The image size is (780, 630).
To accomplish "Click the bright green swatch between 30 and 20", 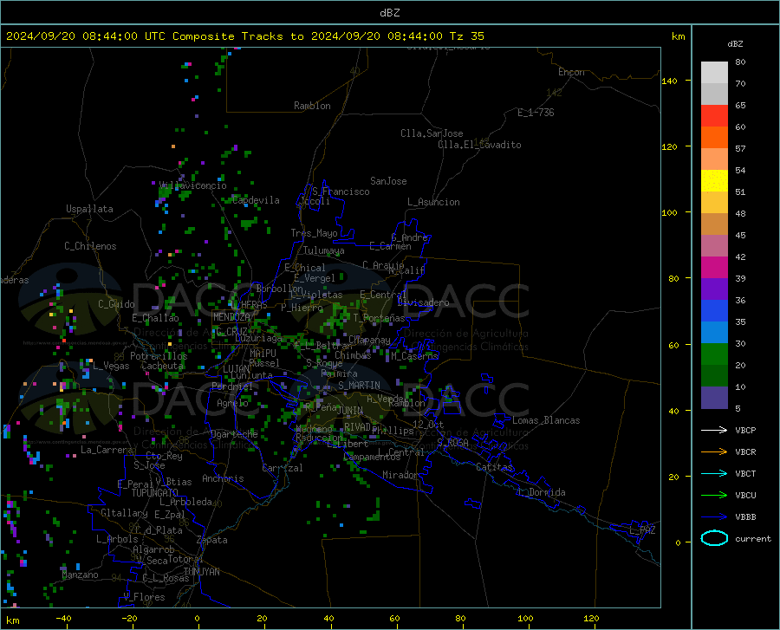I will coord(714,354).
